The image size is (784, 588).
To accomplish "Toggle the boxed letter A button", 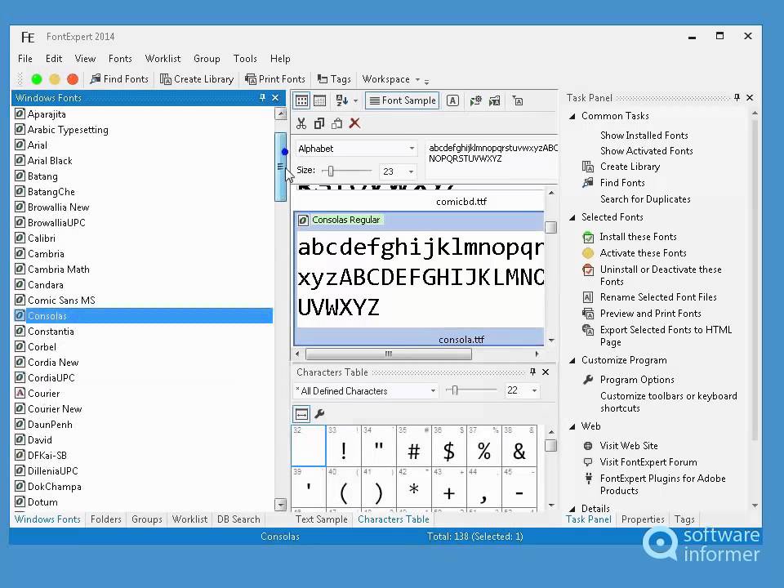I will (452, 100).
